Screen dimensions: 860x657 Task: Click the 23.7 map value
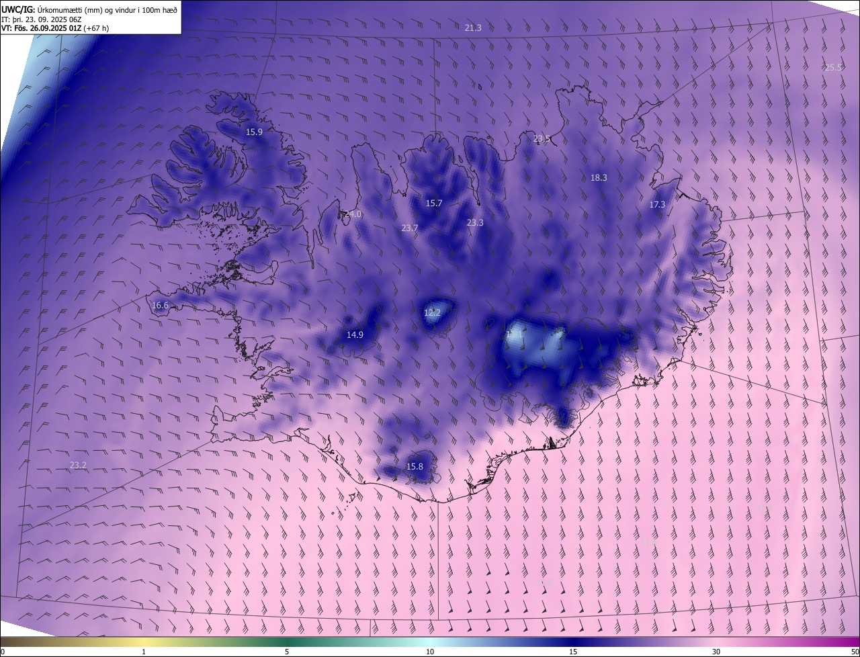[410, 228]
